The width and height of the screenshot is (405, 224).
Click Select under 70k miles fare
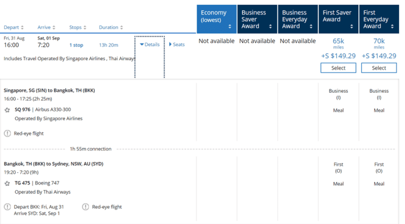(x=379, y=68)
